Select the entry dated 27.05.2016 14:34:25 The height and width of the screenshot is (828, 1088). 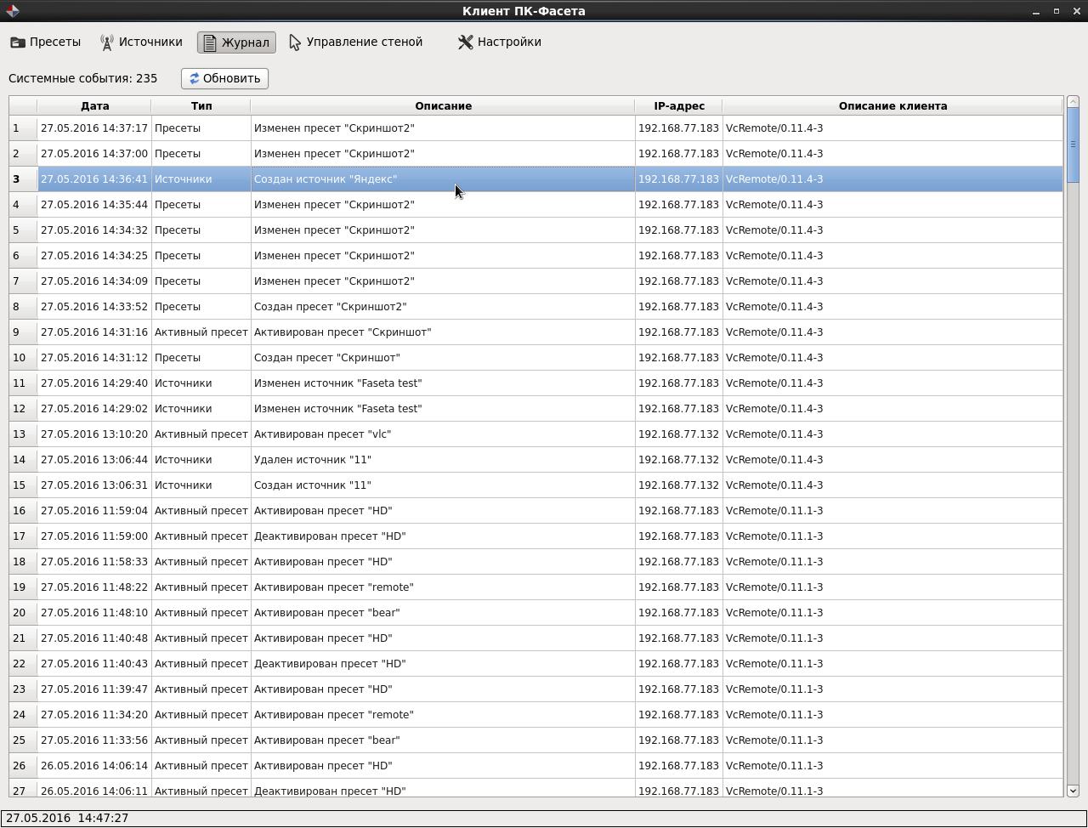click(94, 256)
